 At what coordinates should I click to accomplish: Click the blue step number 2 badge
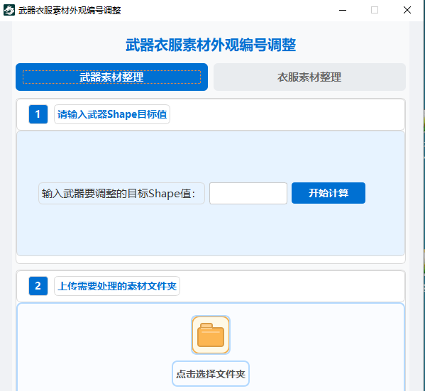[38, 286]
